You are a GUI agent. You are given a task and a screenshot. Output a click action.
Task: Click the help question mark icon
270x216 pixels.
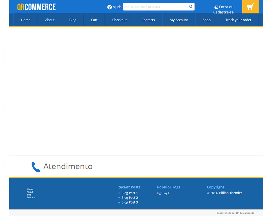(109, 7)
